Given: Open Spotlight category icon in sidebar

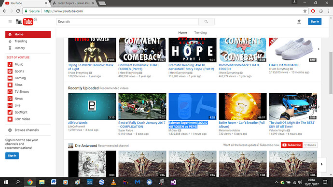Looking at the screenshot, I should 10,112.
